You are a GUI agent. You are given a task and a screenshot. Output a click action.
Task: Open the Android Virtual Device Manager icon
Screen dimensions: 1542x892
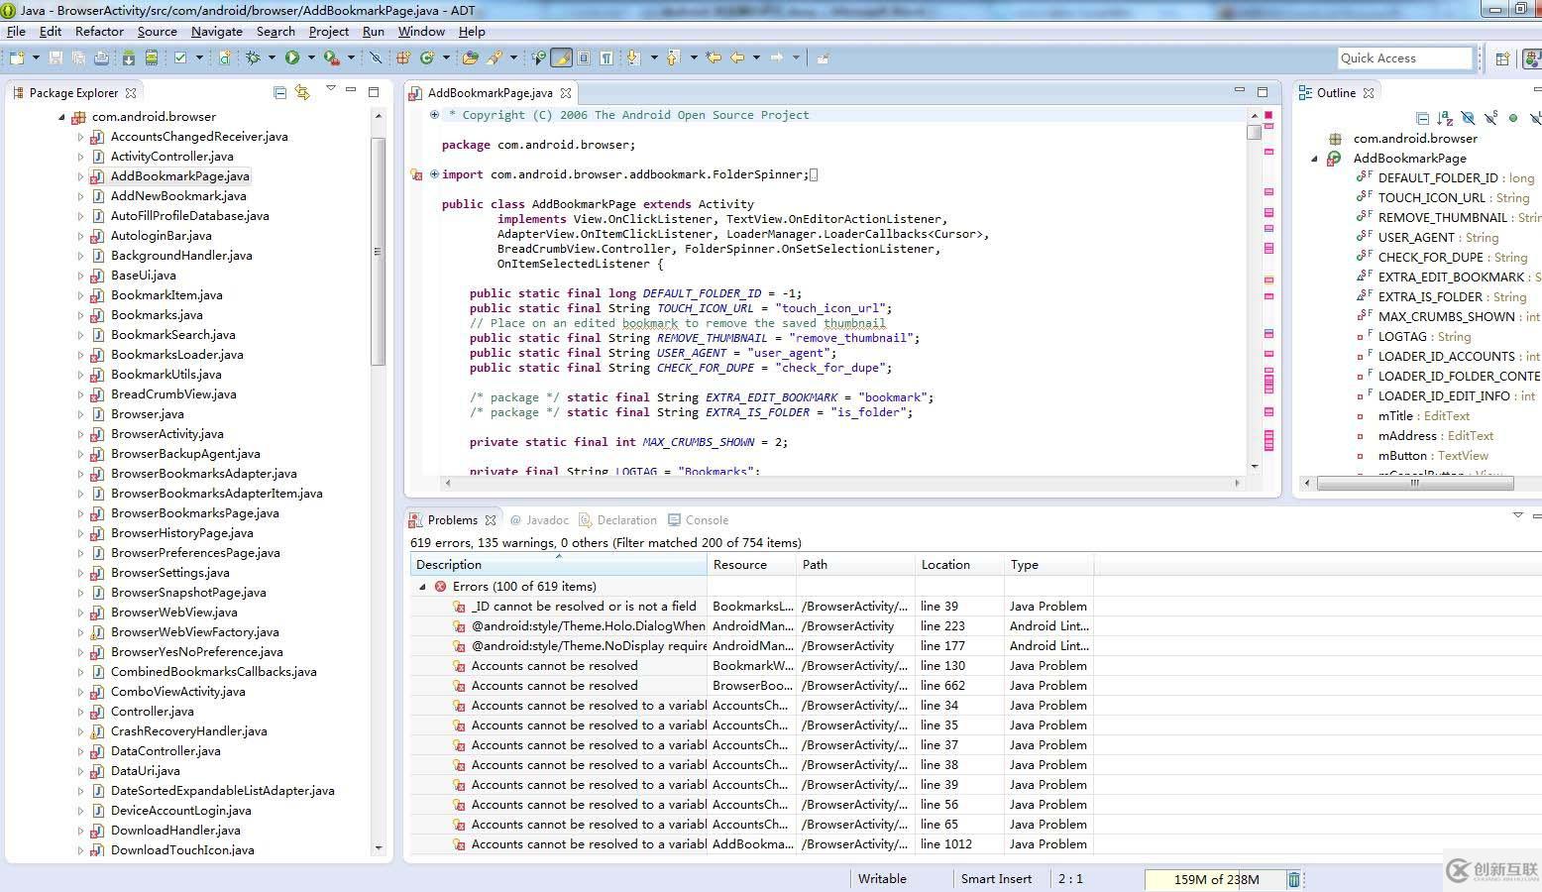[152, 57]
